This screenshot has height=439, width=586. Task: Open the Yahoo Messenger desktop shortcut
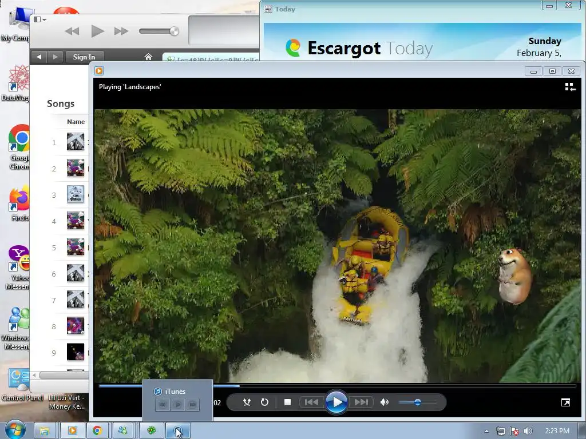[x=18, y=268]
